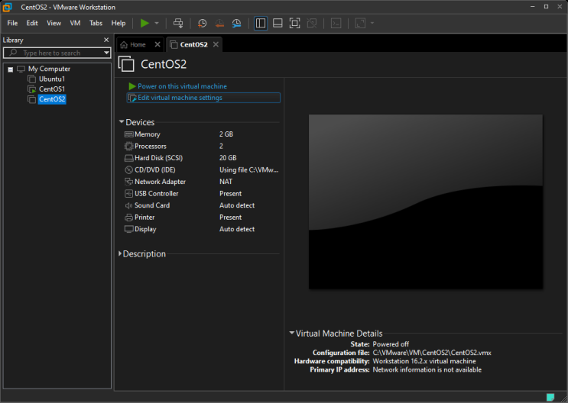Open the Help menu

[x=118, y=23]
